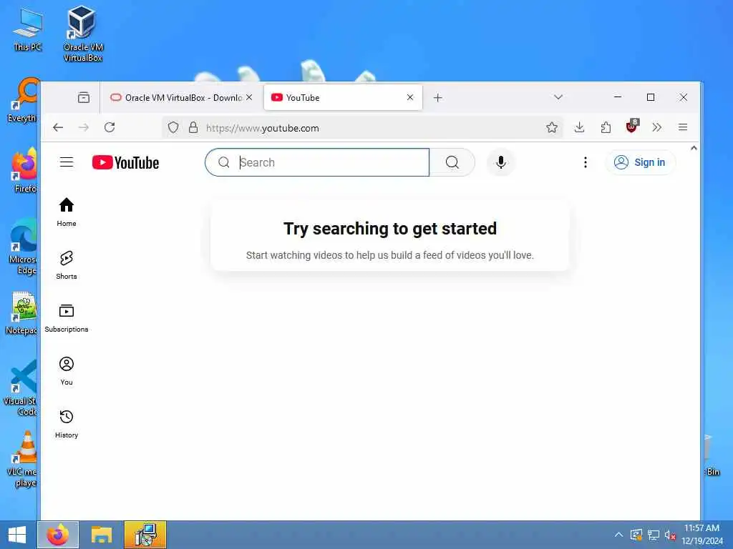Viewport: 733px width, 549px height.
Task: Select This PC desktop icon
Action: click(28, 29)
